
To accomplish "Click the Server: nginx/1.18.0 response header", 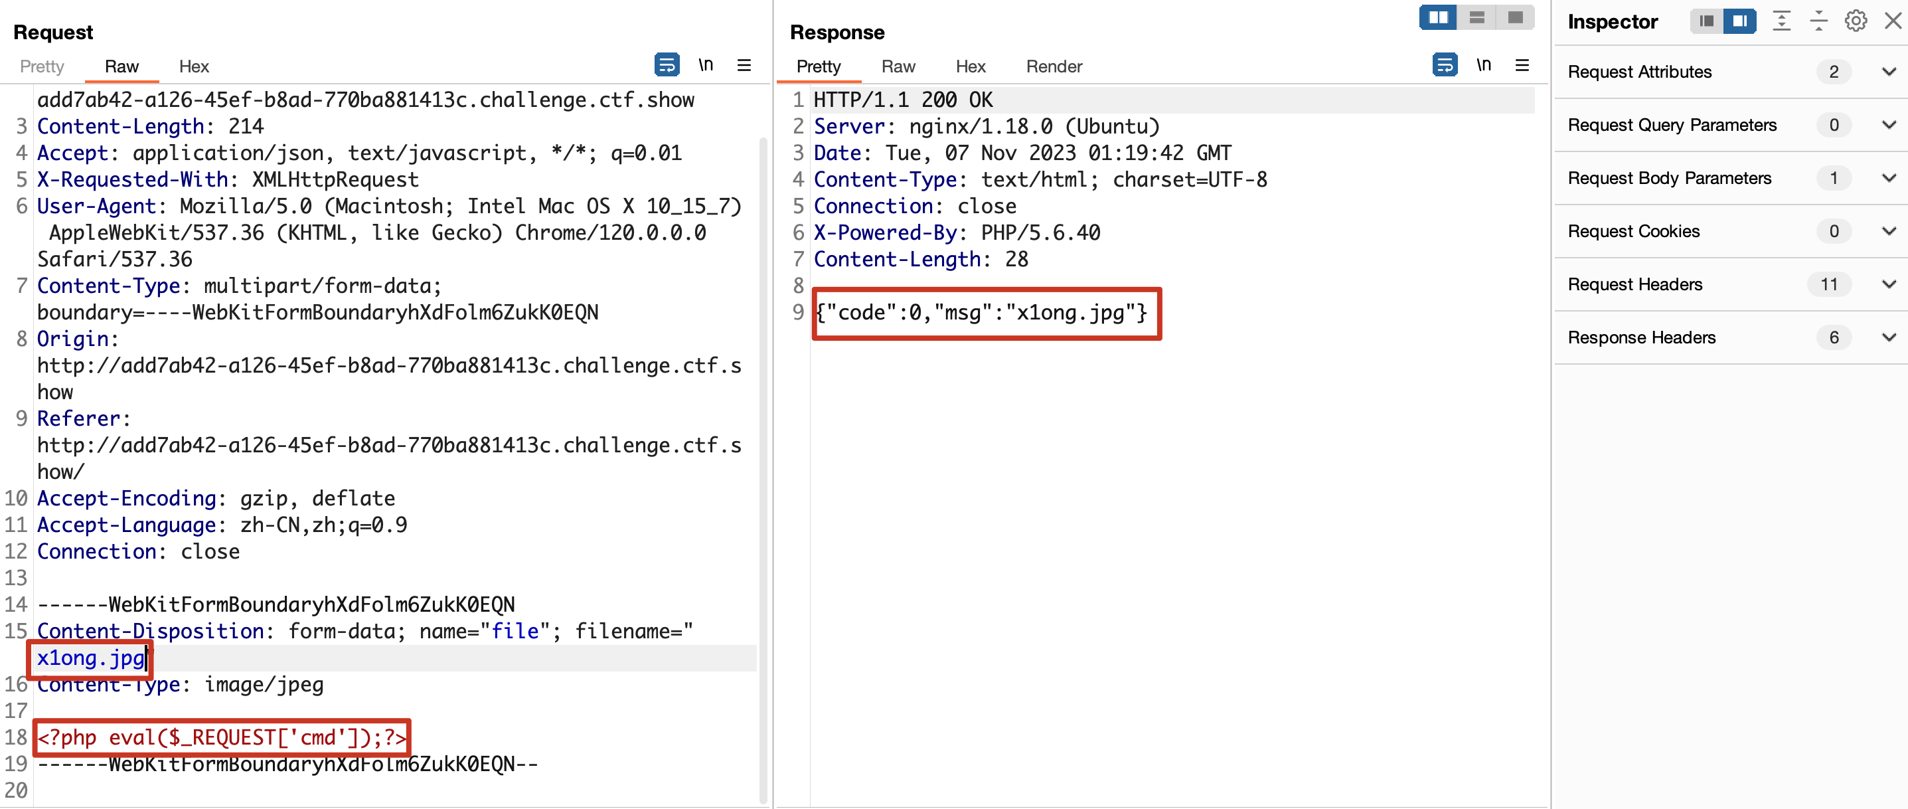I will [987, 126].
